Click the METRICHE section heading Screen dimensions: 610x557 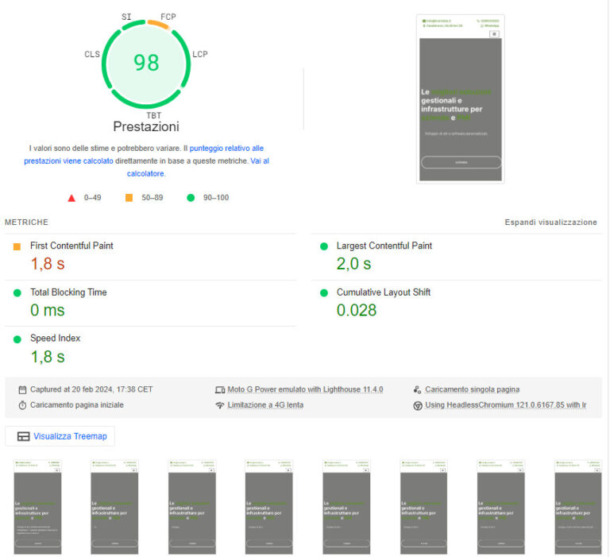(26, 222)
